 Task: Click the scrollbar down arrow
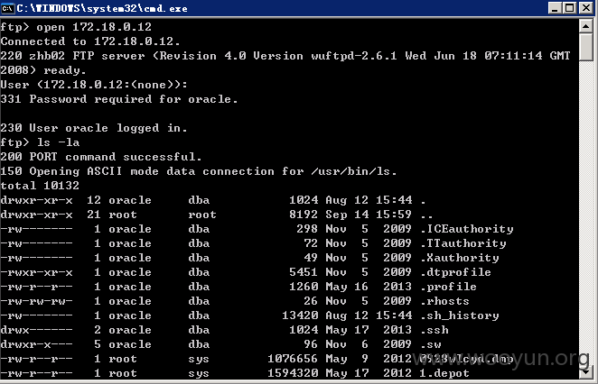click(x=585, y=371)
